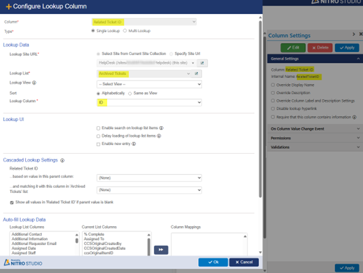
Task: Show Delay loading of lookup items info
Action: coord(159,136)
